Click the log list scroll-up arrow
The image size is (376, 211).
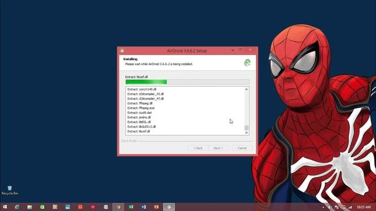coord(246,90)
